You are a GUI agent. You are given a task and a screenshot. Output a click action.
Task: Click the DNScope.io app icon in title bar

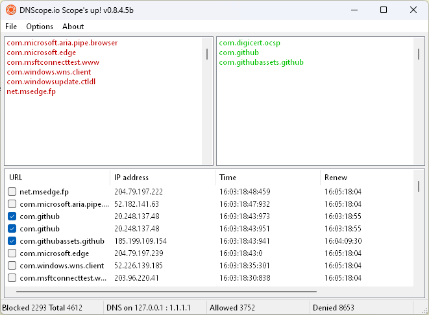(x=11, y=10)
